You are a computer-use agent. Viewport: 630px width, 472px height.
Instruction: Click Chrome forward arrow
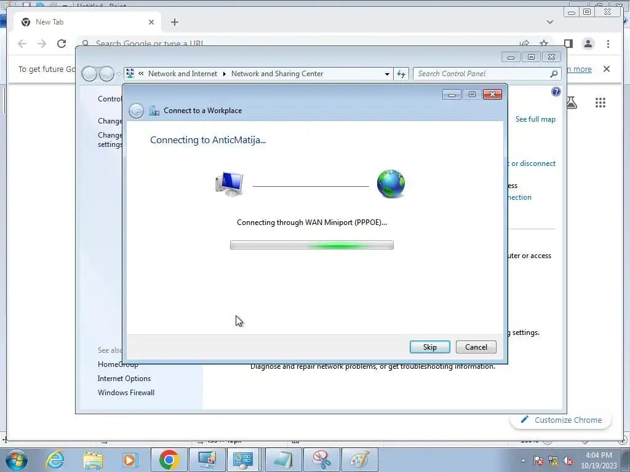coord(42,44)
